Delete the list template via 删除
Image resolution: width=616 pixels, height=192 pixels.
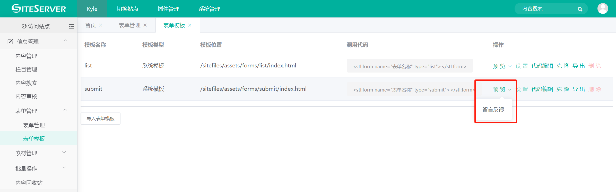[x=595, y=66]
